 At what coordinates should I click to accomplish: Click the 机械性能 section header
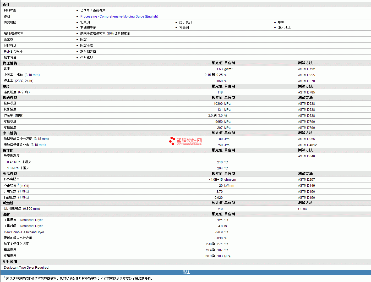10,98
